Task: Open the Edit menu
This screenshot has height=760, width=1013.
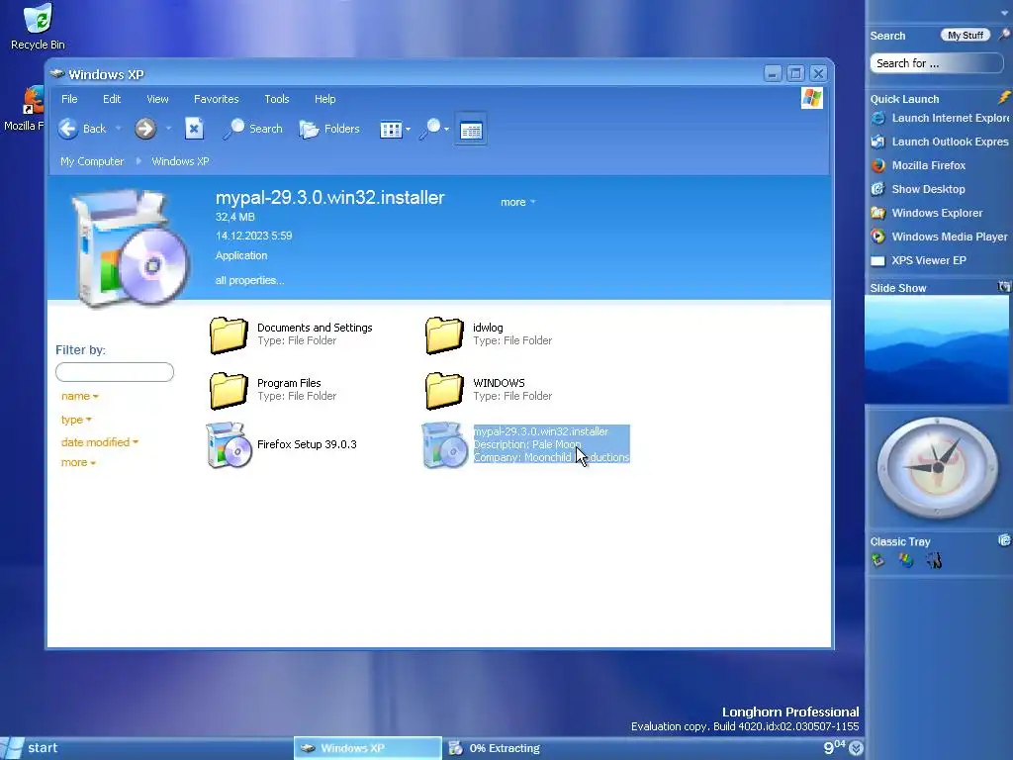Action: click(112, 99)
